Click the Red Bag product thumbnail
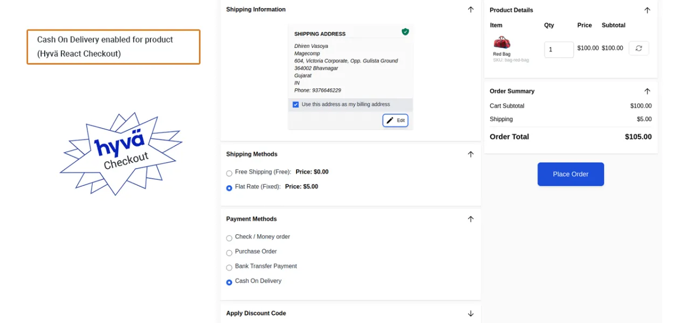674x323 pixels. (501, 43)
